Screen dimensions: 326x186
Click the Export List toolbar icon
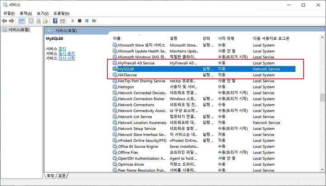click(x=46, y=21)
